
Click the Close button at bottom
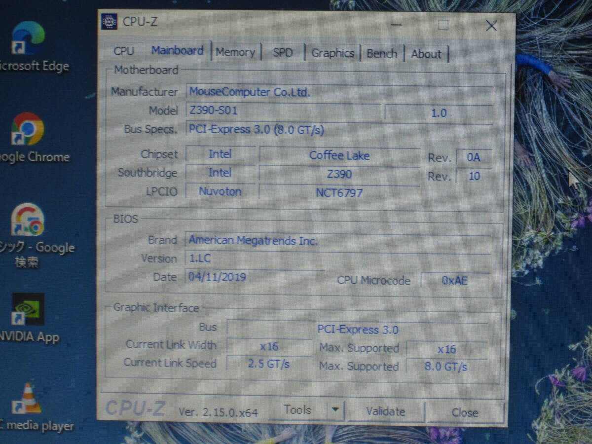pyautogui.click(x=465, y=412)
